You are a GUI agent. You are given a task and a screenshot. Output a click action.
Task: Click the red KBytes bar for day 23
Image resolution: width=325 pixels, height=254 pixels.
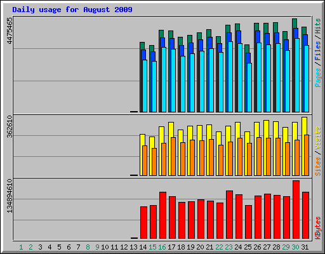coord(229,215)
